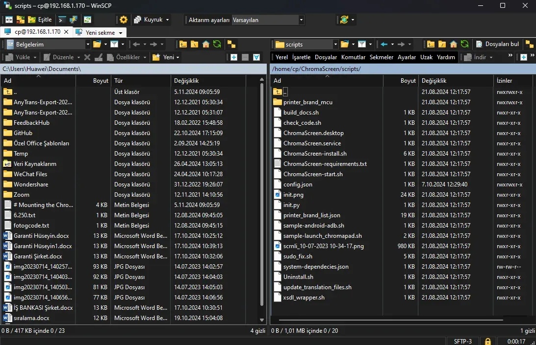536x345 pixels.
Task: Click the local path C:\Users\Huawei\Documents\
Action: click(42, 69)
